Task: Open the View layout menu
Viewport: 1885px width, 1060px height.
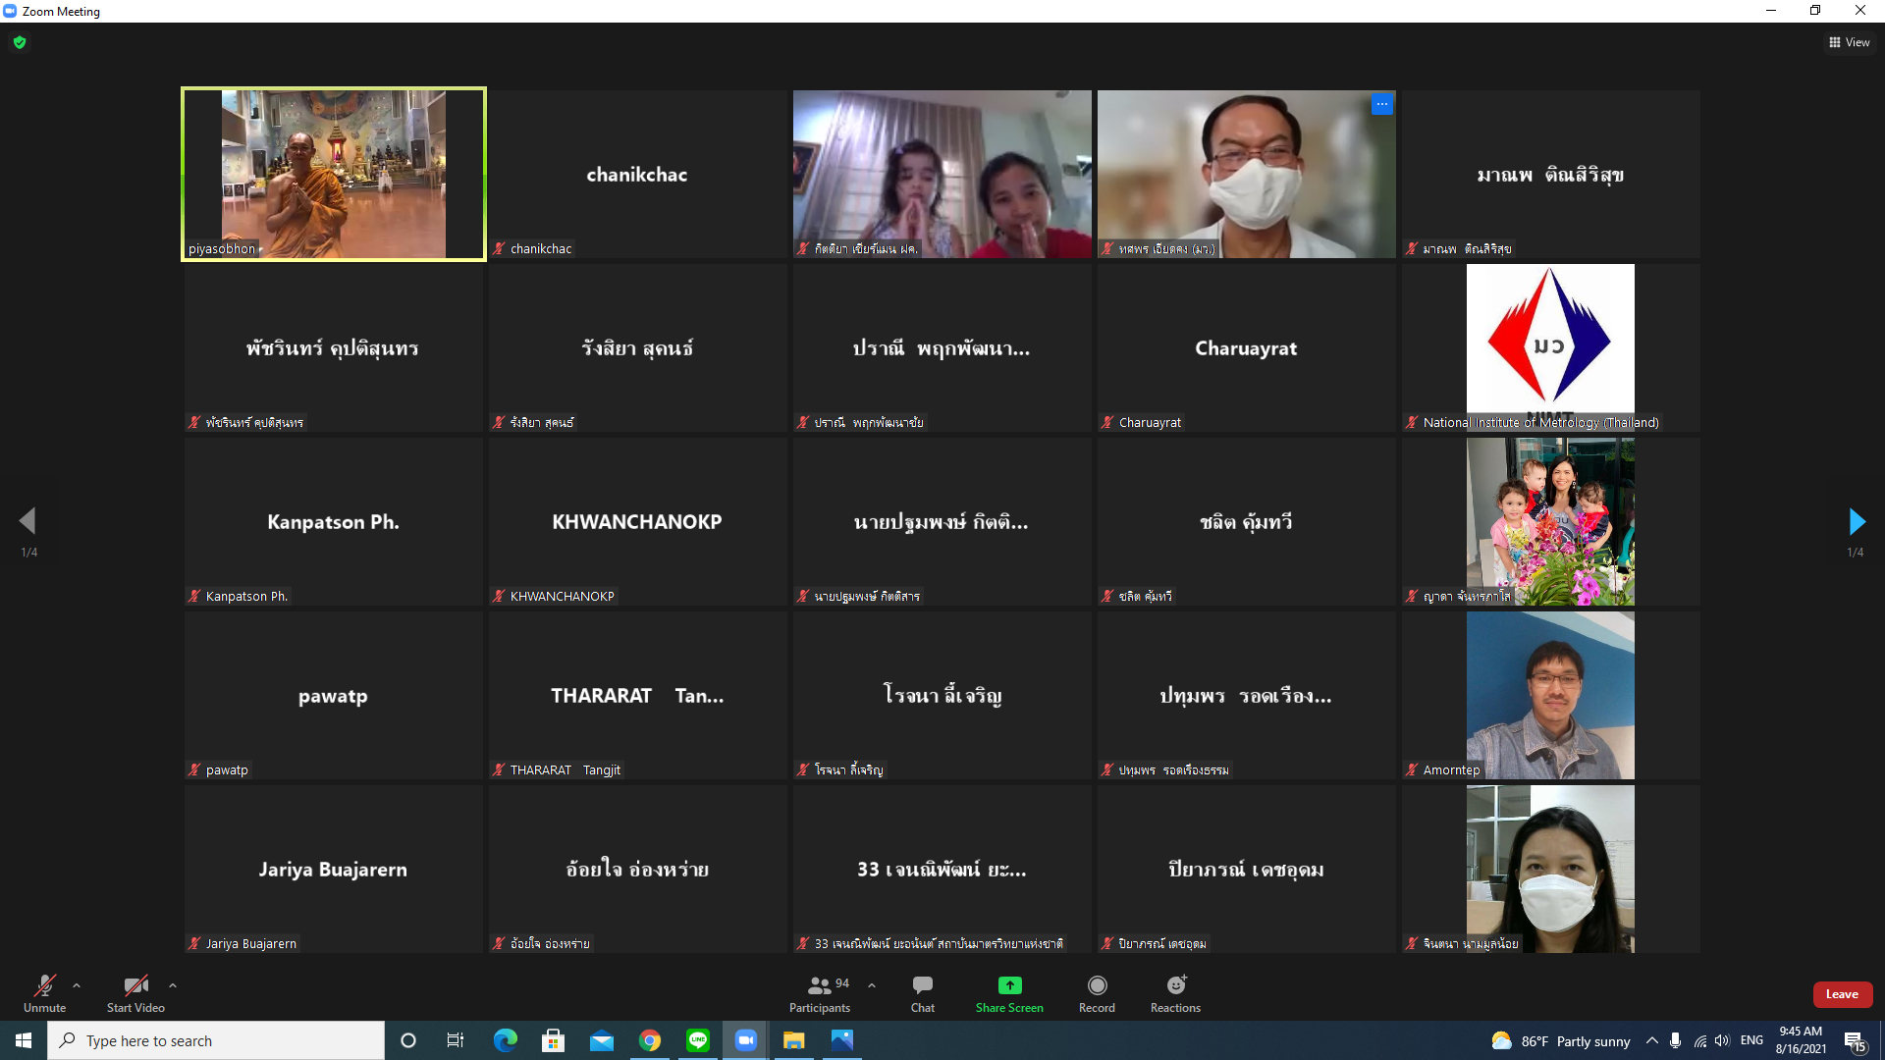Action: (x=1849, y=42)
